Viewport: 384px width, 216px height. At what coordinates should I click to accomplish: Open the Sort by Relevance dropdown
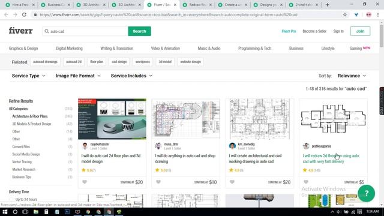point(352,76)
